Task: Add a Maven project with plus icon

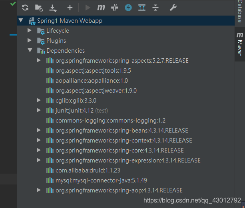Action: click(70, 8)
